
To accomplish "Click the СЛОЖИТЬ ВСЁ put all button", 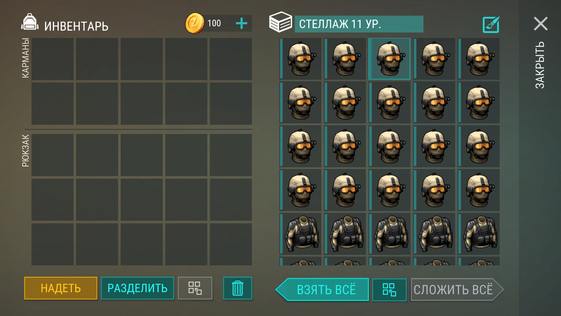I will 457,290.
